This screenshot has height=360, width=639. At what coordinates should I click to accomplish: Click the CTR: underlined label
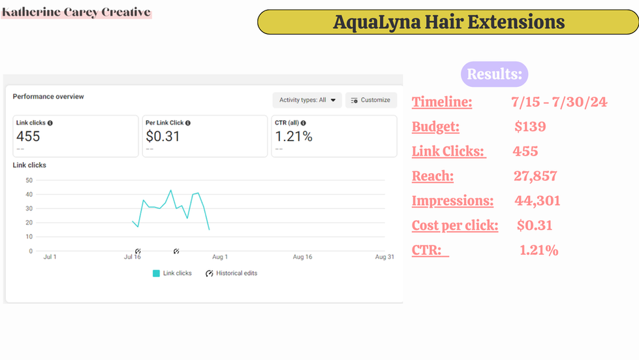[x=430, y=250]
